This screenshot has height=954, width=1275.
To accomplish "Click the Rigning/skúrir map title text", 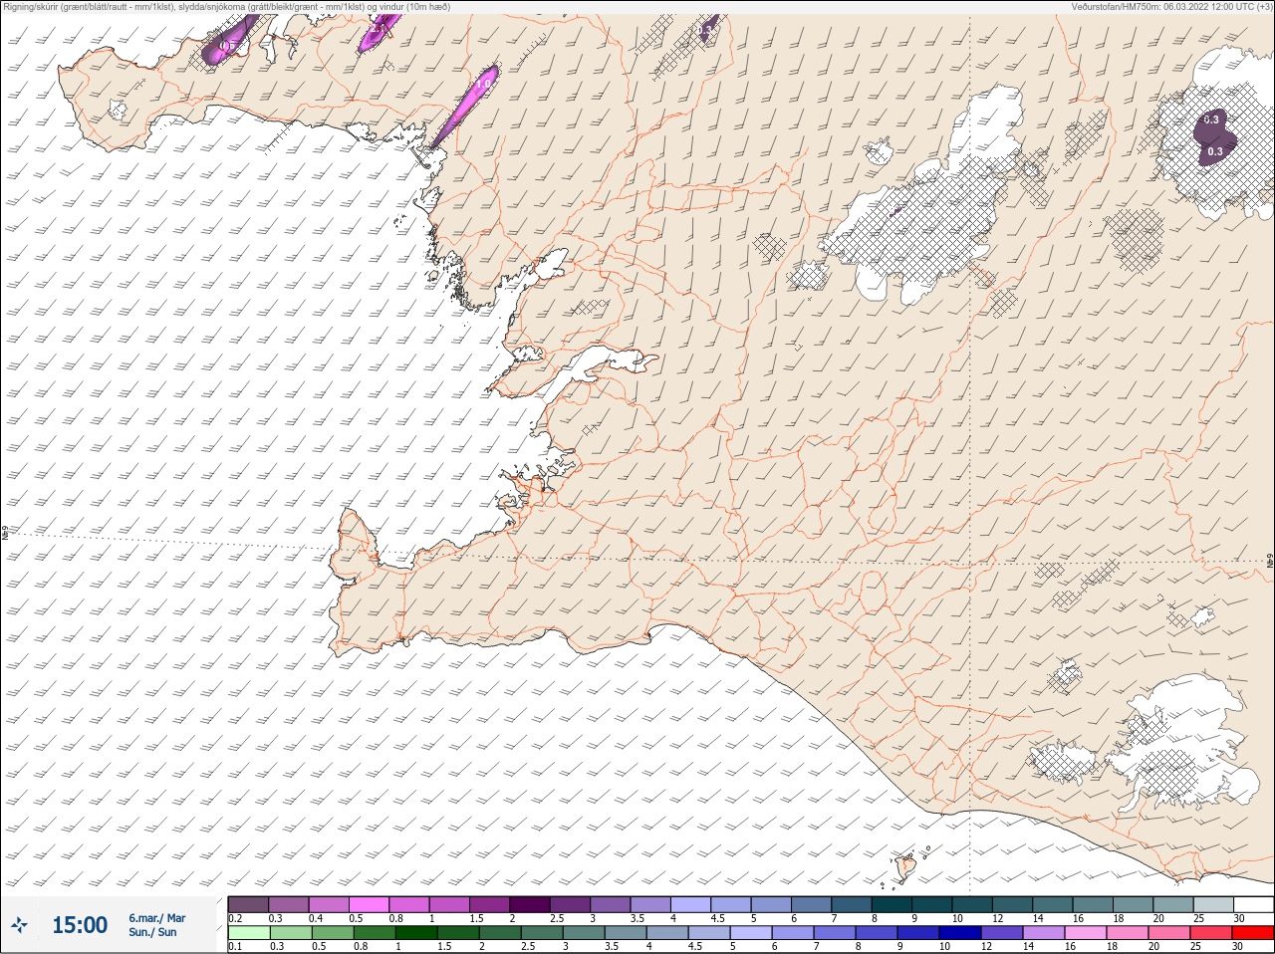I will click(x=227, y=7).
